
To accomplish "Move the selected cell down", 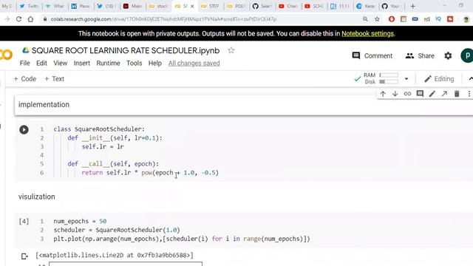I will tap(395, 94).
